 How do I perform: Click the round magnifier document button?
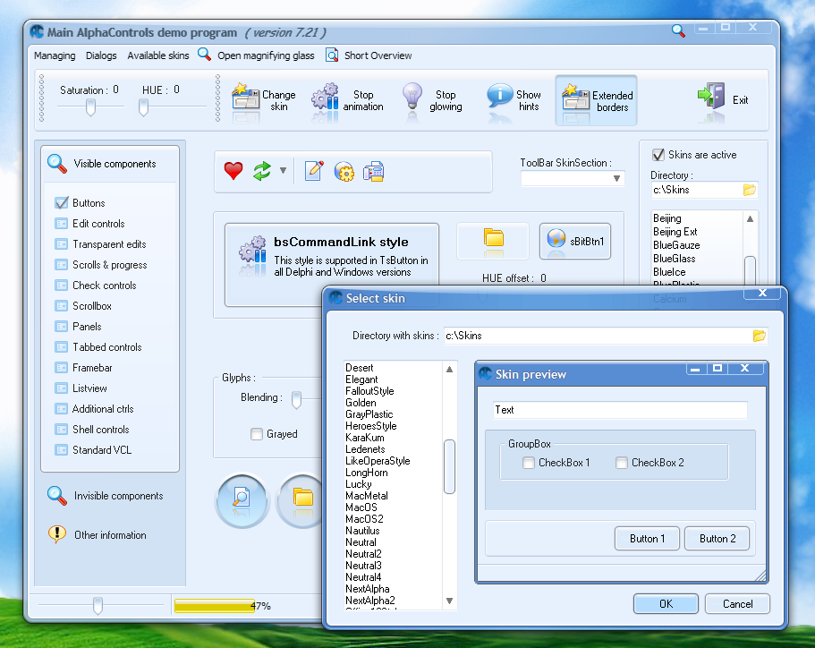click(x=242, y=501)
